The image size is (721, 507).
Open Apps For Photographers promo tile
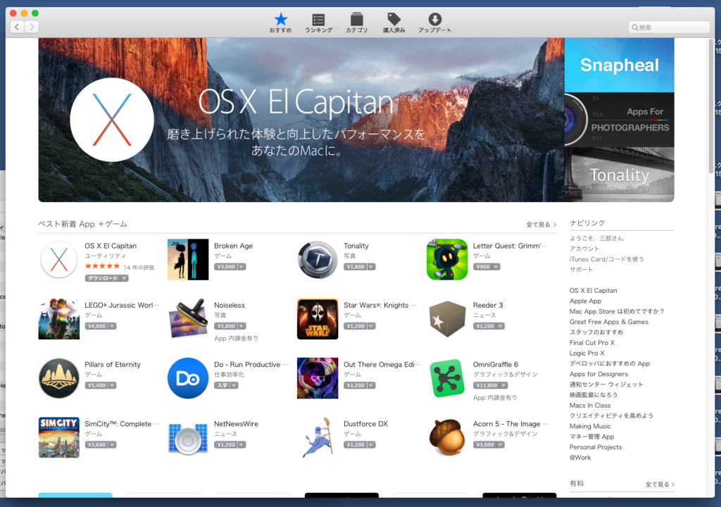620,120
